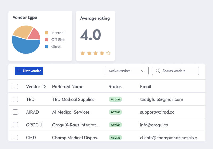Viewport: 213px width, 149px height.
Task: Click the chevron arrow in Active vendors filter
Action: (143, 71)
